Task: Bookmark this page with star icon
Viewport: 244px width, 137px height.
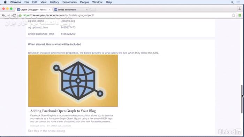Action: (234, 15)
